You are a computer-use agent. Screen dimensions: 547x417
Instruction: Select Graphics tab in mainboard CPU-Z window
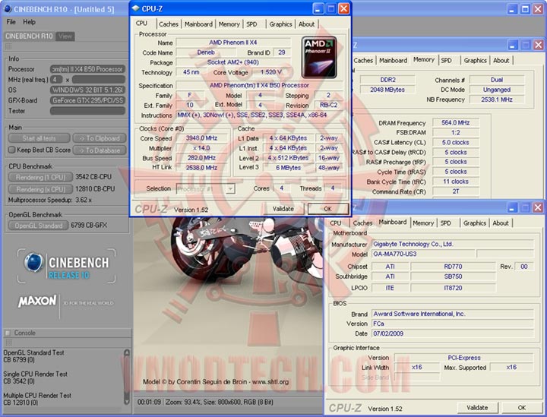click(474, 223)
